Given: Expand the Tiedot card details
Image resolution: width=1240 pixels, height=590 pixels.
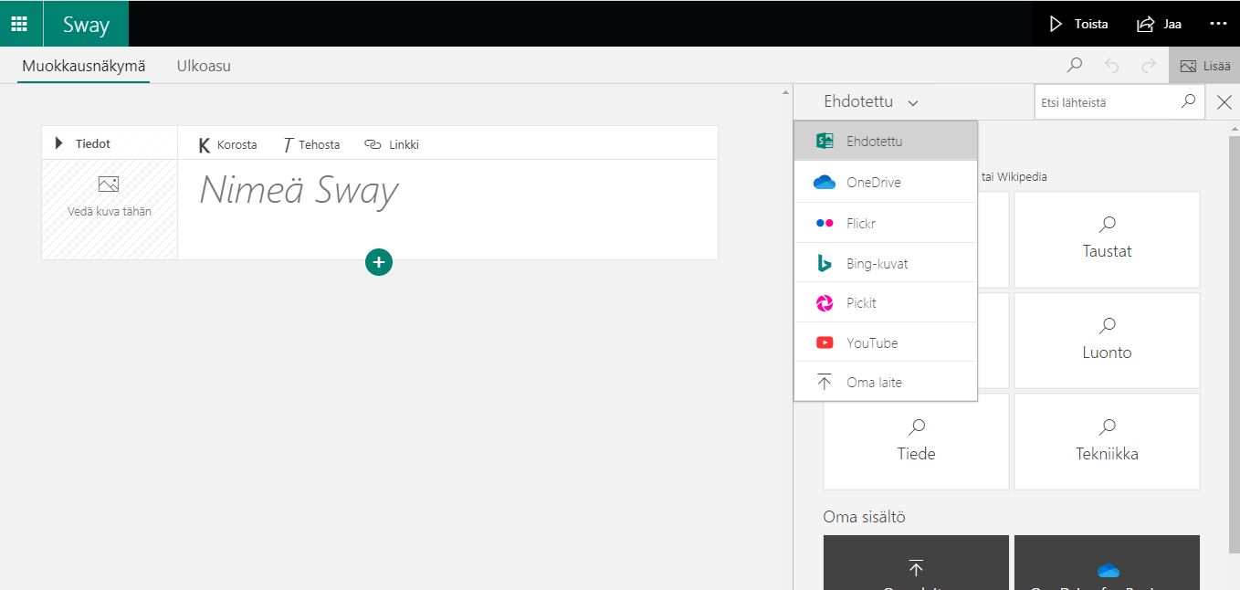Looking at the screenshot, I should pyautogui.click(x=83, y=143).
